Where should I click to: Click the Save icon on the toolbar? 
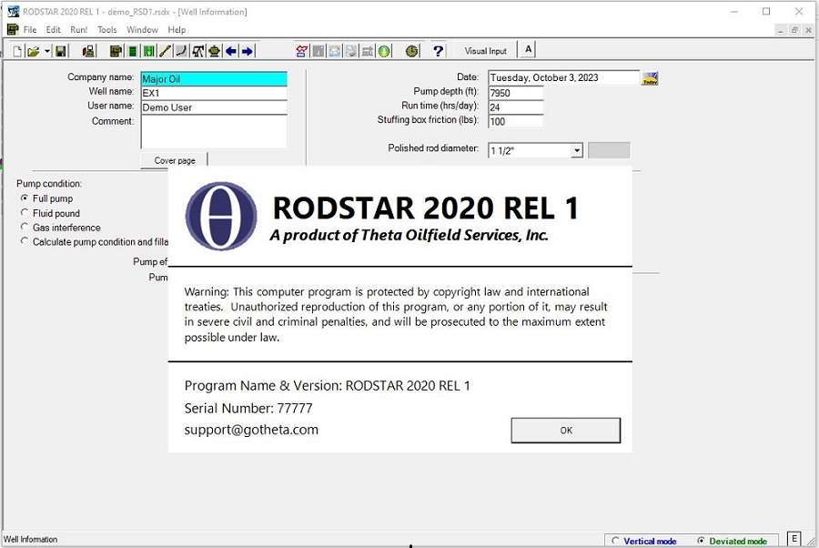click(60, 51)
